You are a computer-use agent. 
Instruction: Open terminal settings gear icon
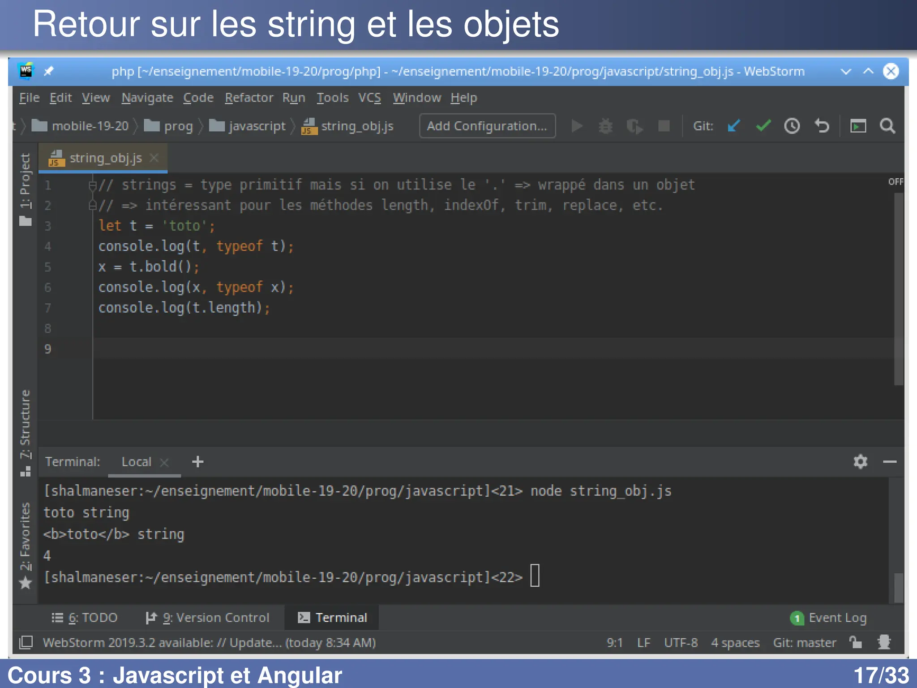pos(860,462)
